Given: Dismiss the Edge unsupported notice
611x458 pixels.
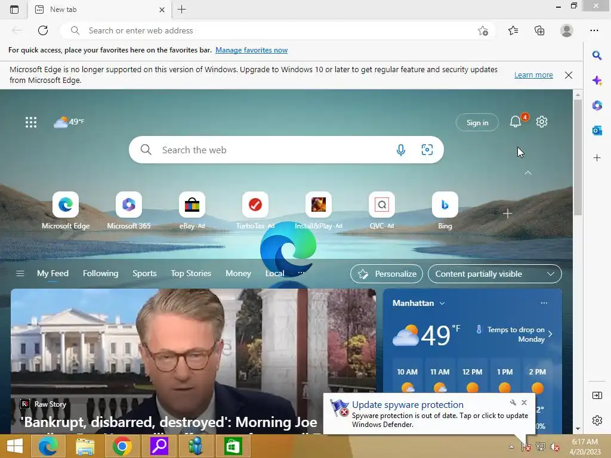Looking at the screenshot, I should pyautogui.click(x=569, y=75).
